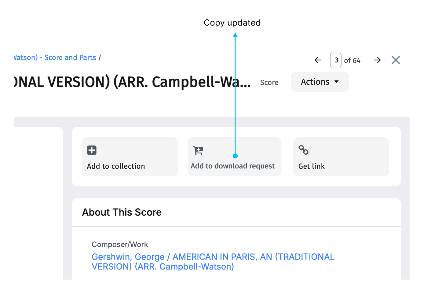Close the score detail view

point(396,60)
